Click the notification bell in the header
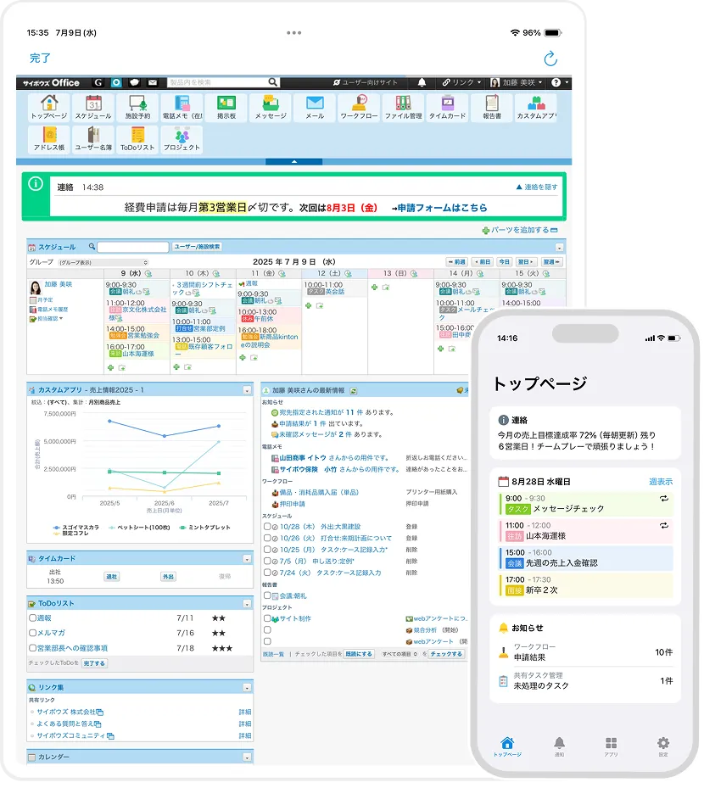 (x=422, y=82)
